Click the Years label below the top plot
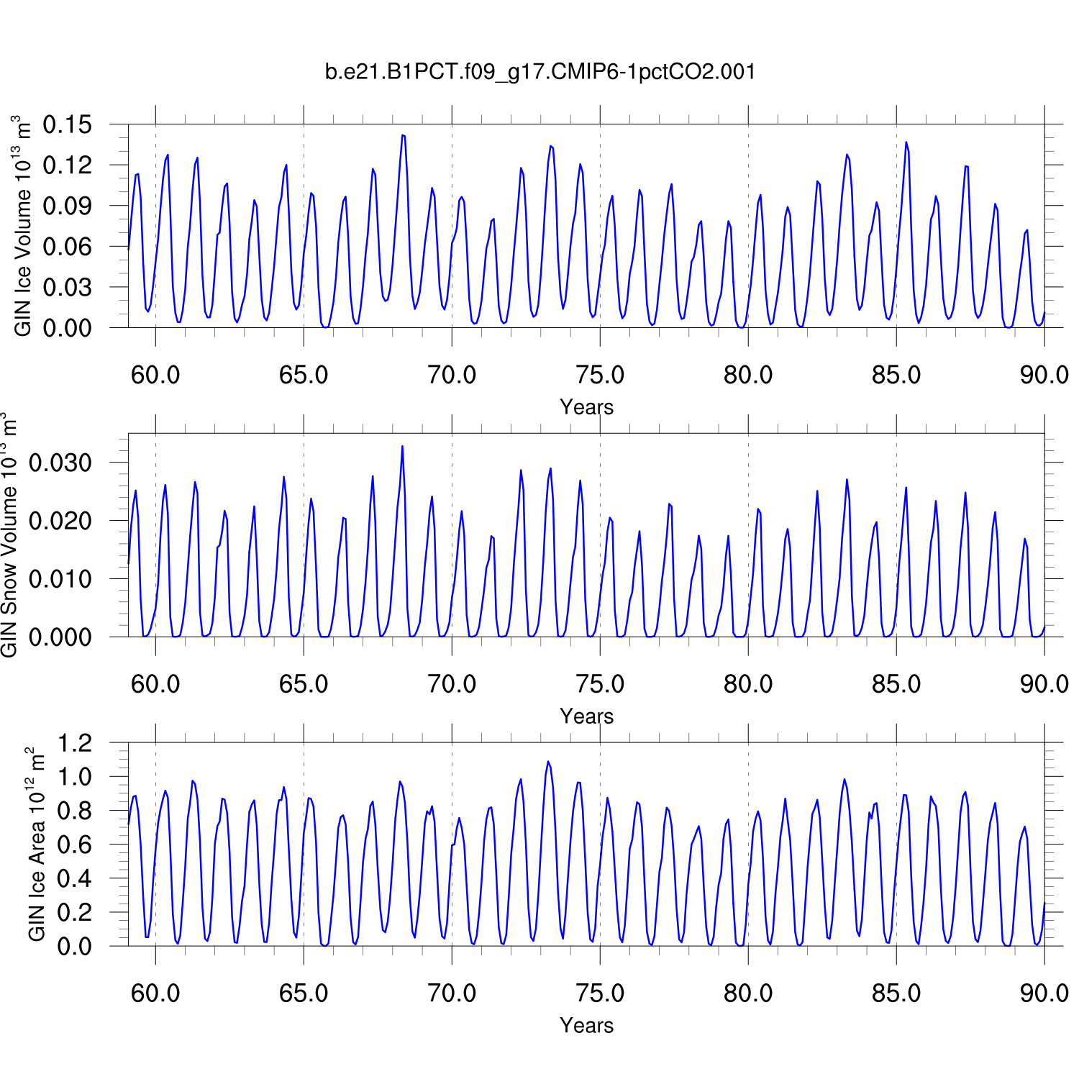This screenshot has width=1079, height=1079. pos(586,407)
